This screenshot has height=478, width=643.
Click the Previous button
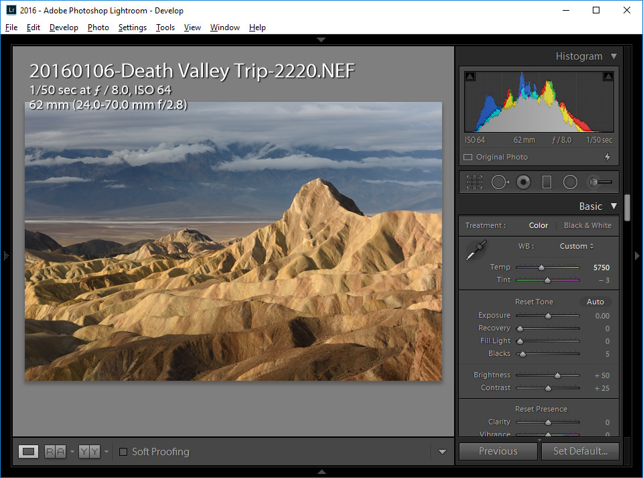498,451
